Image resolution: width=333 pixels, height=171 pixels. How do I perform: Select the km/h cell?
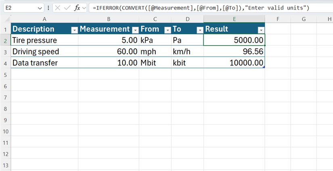coord(188,51)
